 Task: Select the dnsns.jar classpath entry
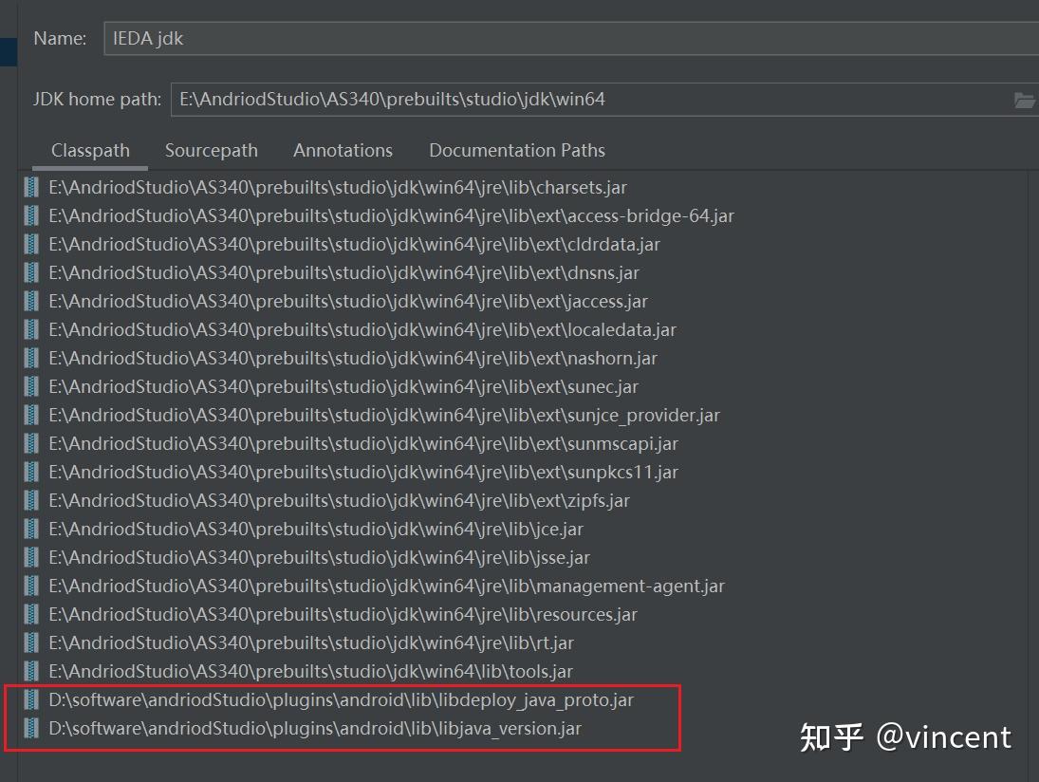(343, 272)
